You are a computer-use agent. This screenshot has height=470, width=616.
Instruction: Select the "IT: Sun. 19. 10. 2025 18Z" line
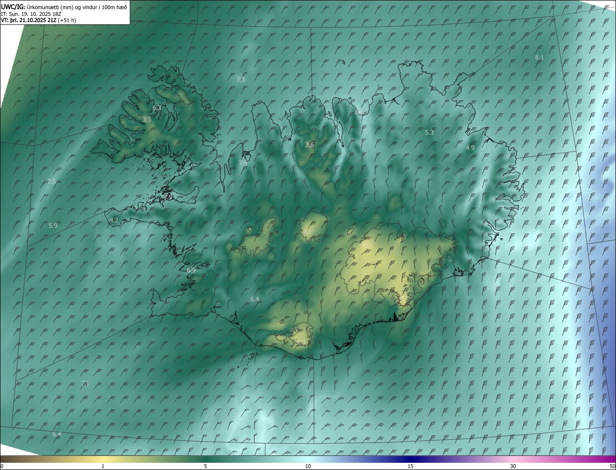[31, 13]
